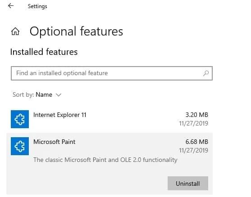
Task: Click the back arrow in Settings
Action: pos(11,6)
